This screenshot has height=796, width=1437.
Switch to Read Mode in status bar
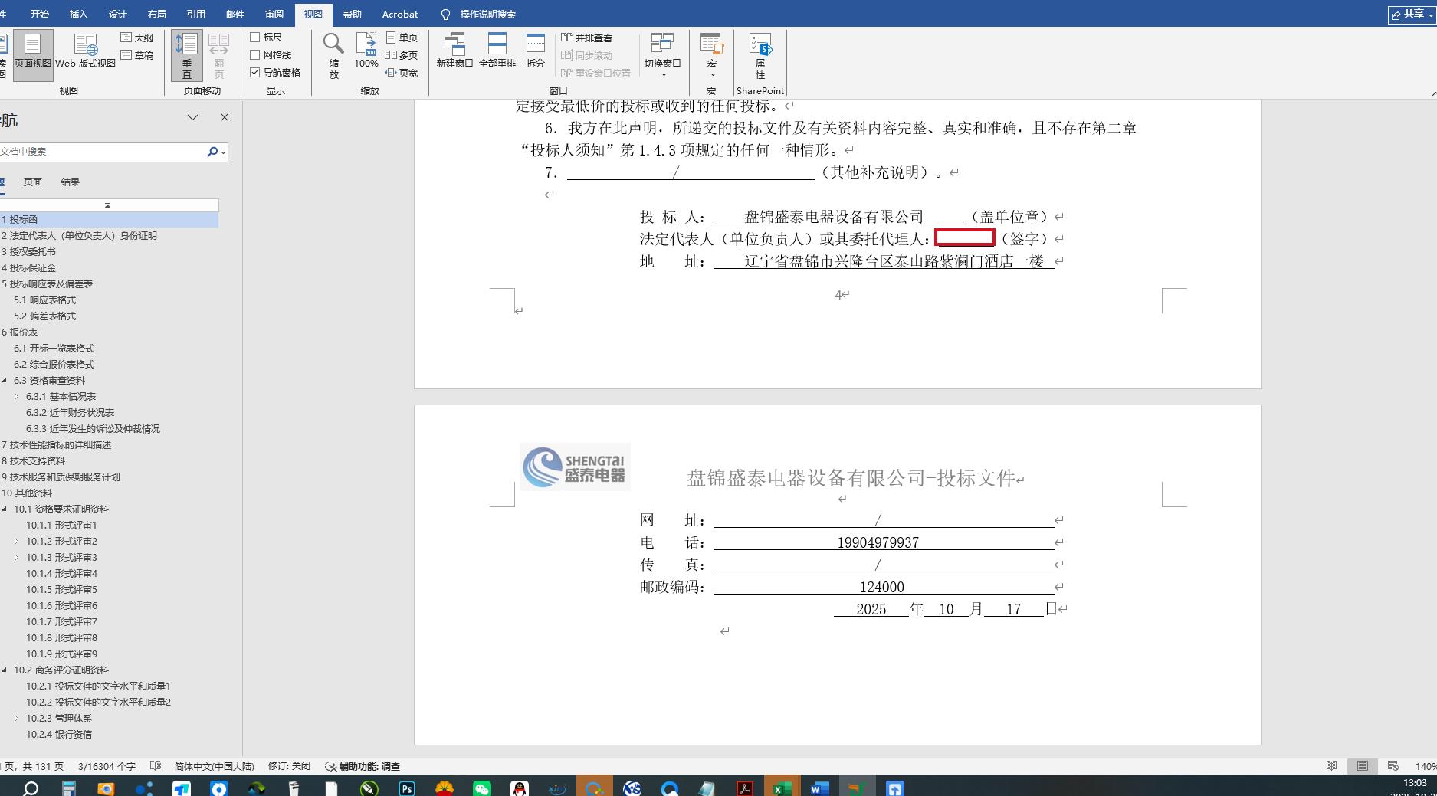(1332, 766)
